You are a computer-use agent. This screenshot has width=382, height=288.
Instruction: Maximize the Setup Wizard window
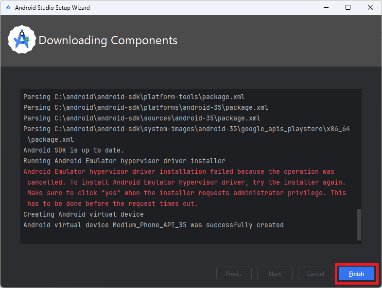348,8
